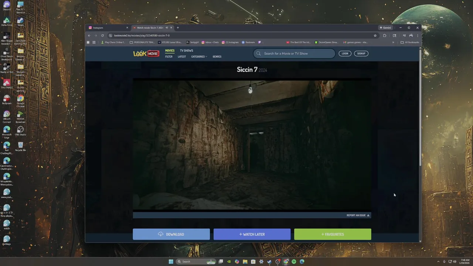Open the GENRES menu item
This screenshot has width=473, height=266.
217,57
